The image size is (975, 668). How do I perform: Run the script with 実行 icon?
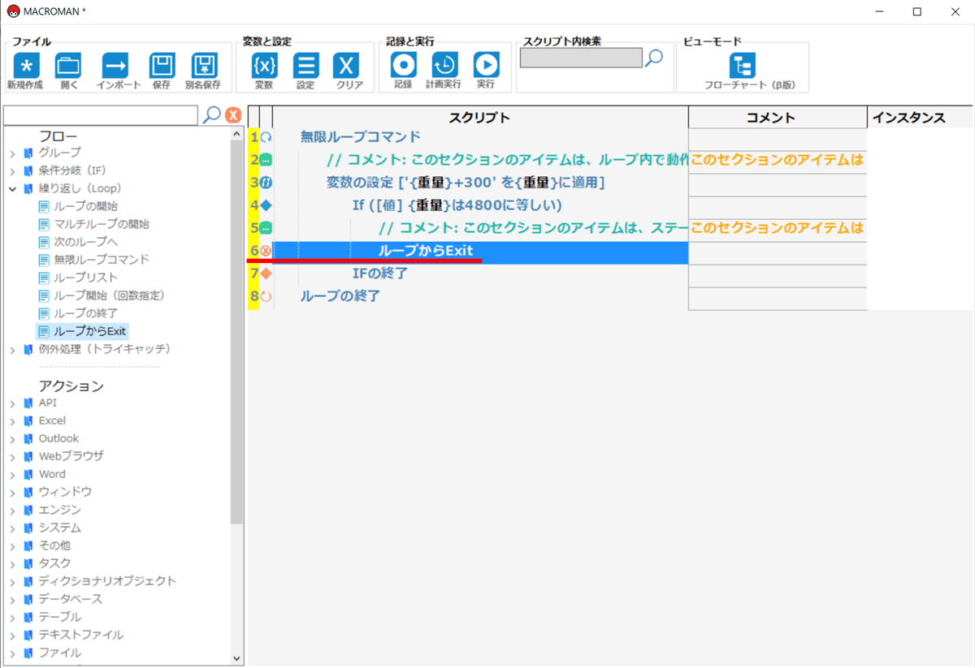tap(486, 67)
